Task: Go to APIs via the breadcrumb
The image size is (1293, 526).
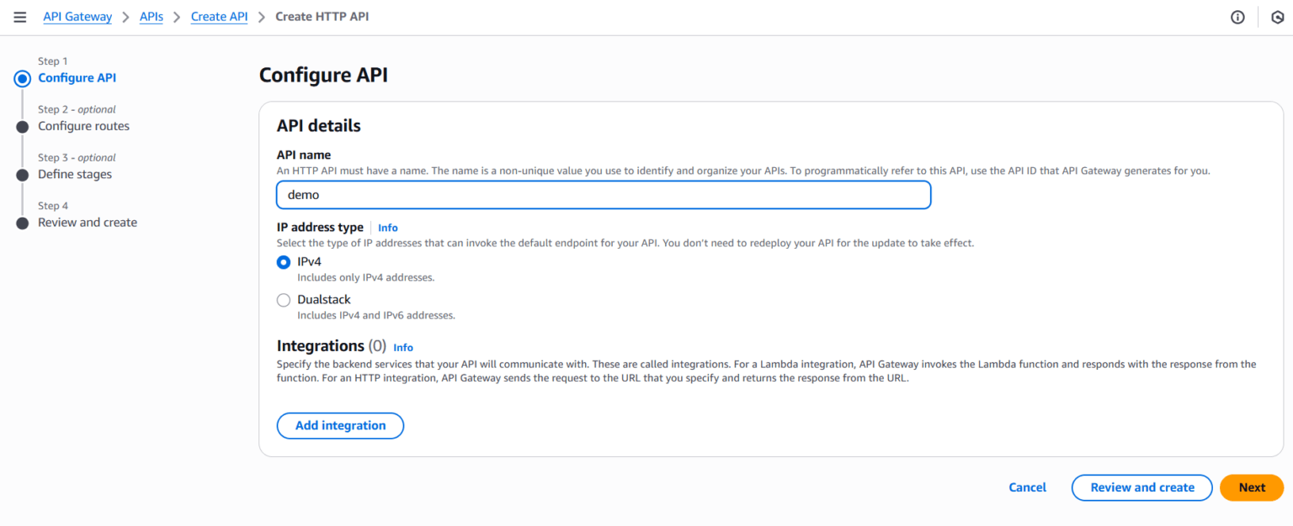Action: point(151,16)
